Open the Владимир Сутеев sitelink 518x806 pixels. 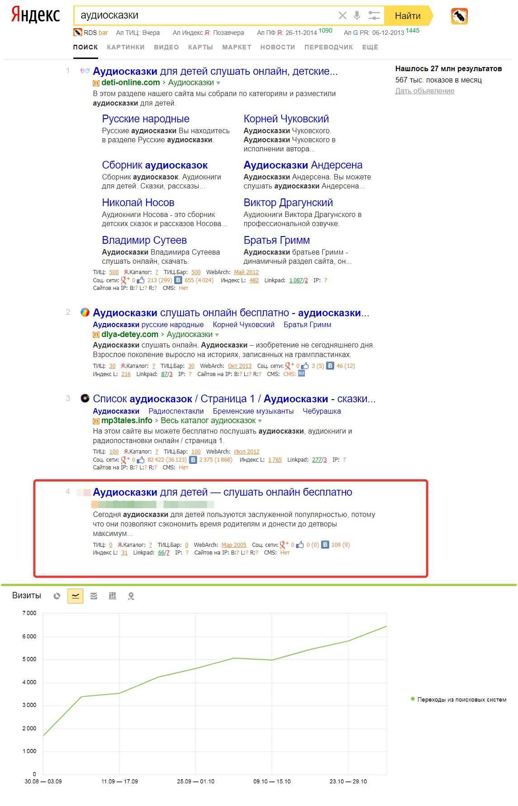144,240
